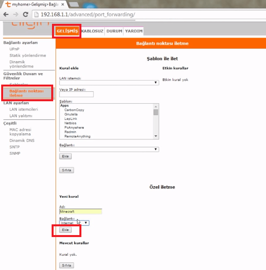266x270 pixels.
Task: Select RemoteAnything in the Şablon list
Action: click(x=77, y=136)
